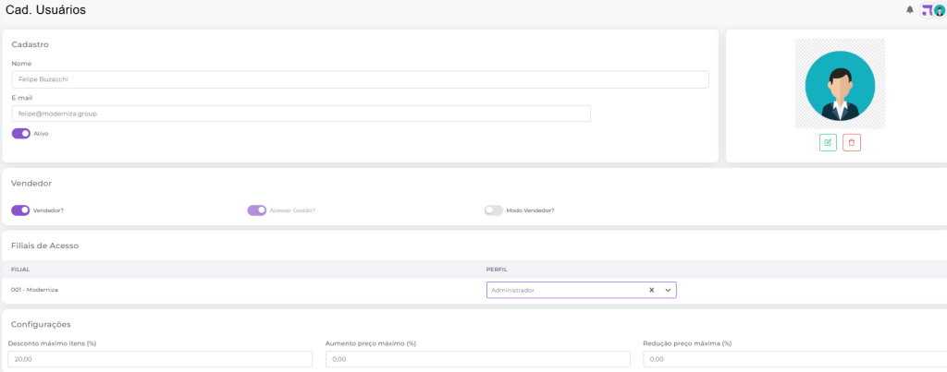947x372 pixels.
Task: Enable the Modo Vendedor? switch
Action: (494, 210)
